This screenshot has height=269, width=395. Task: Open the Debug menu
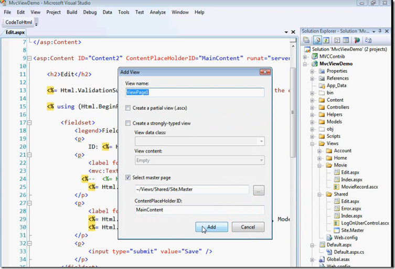[90, 12]
